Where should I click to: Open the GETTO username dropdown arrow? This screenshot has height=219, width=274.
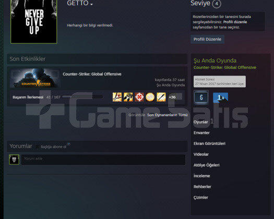tap(91, 4)
